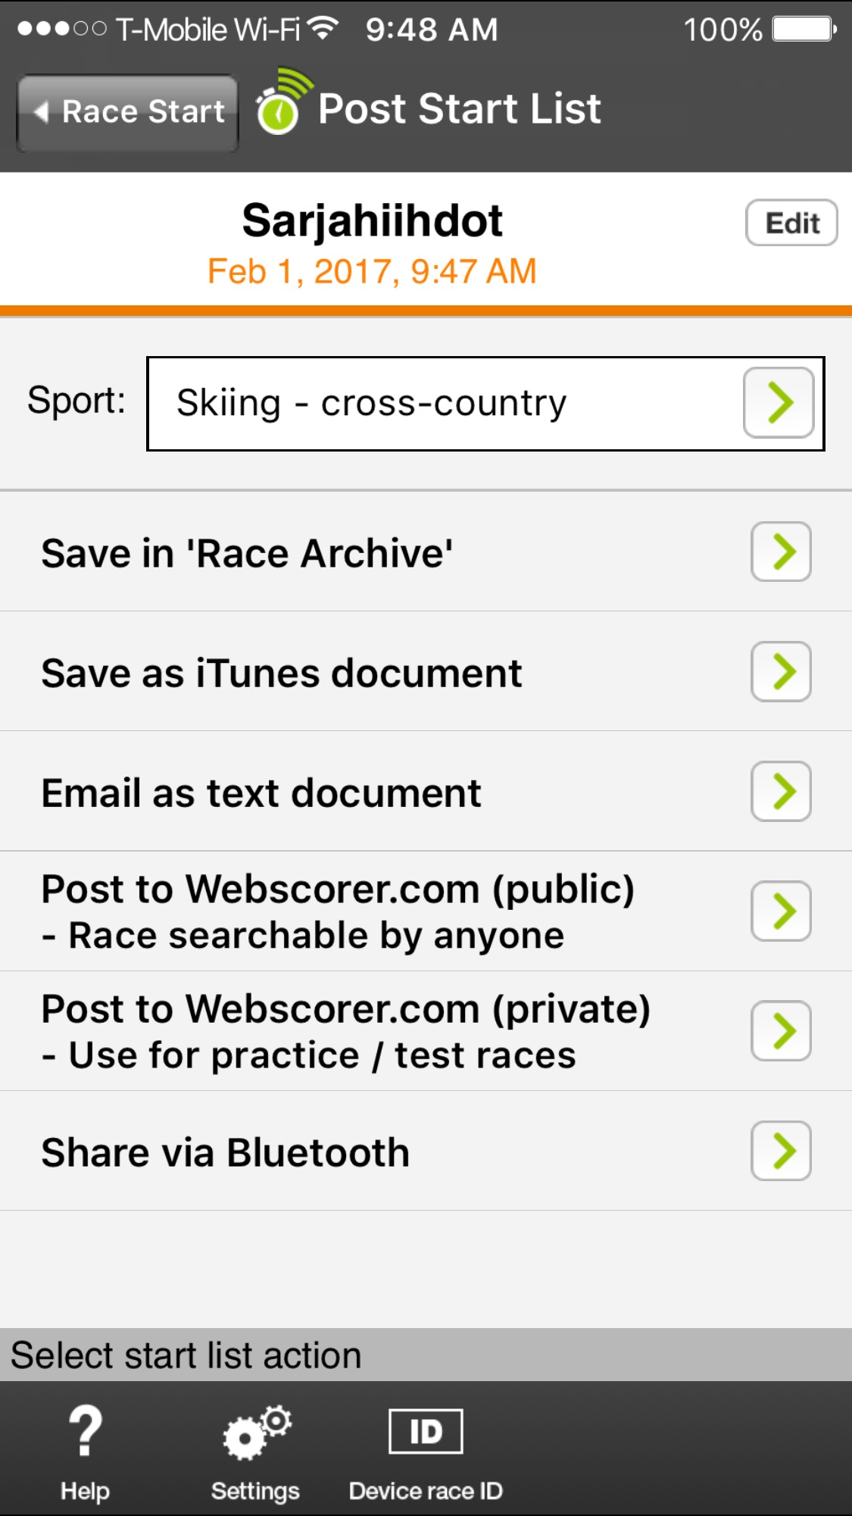Tap arrow icon for Save in 'Race Archive'
Viewport: 852px width, 1516px height.
pos(781,552)
